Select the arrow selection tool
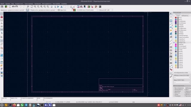Image resolution: width=191 pixels, height=107 pixels. click(171, 14)
